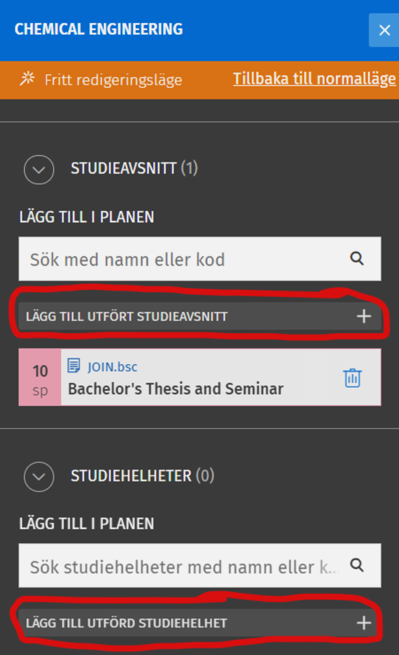Return via Tillbaka till normalläge link
Screen dimensions: 399x655
click(x=314, y=79)
